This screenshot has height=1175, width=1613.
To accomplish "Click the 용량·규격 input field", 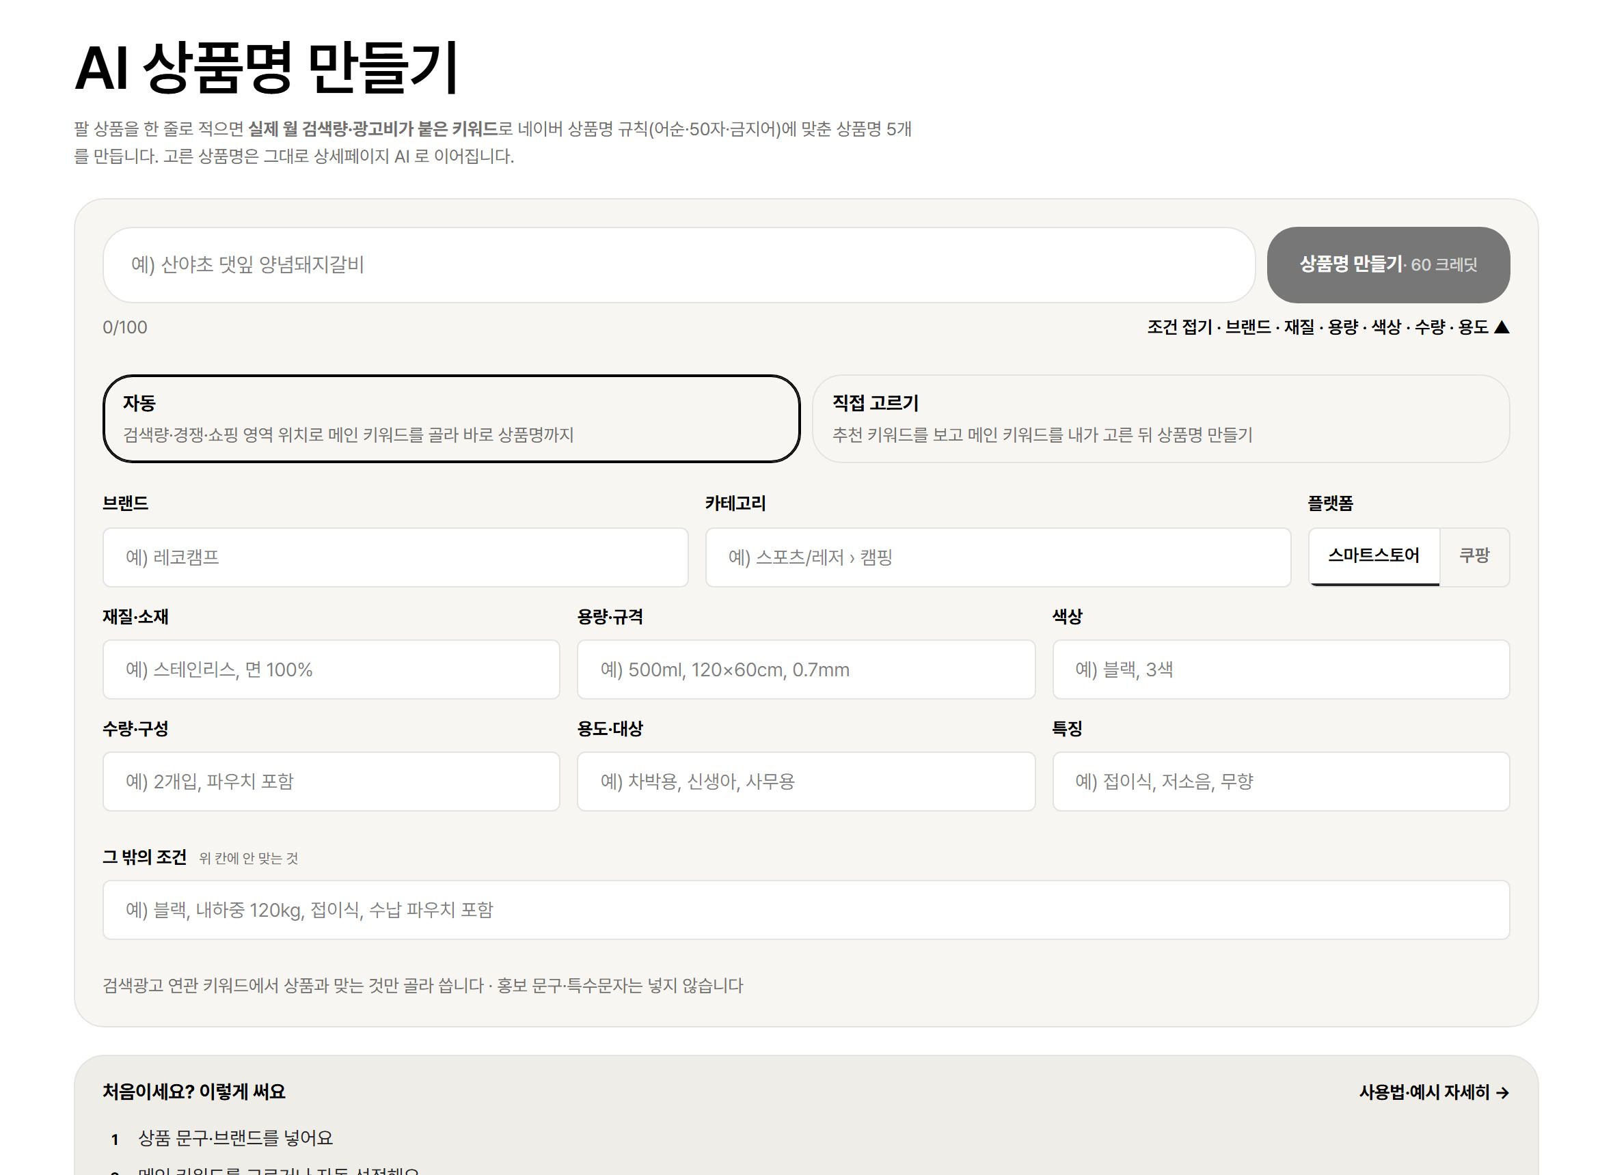I will (806, 669).
